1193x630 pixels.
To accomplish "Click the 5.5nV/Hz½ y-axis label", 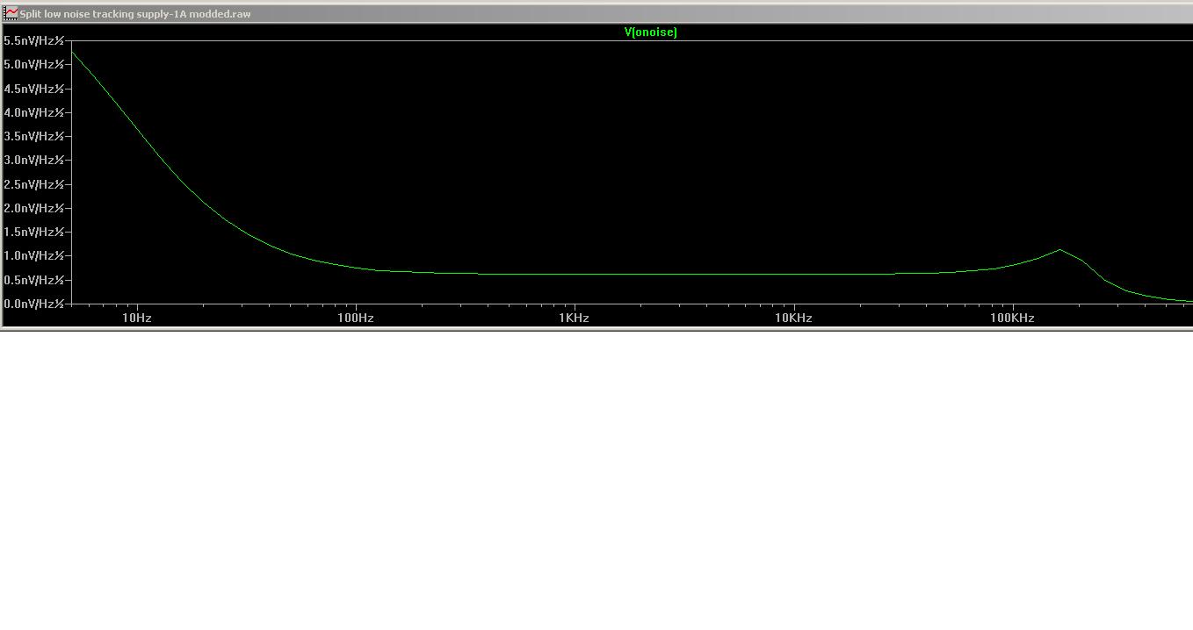I will pyautogui.click(x=34, y=40).
